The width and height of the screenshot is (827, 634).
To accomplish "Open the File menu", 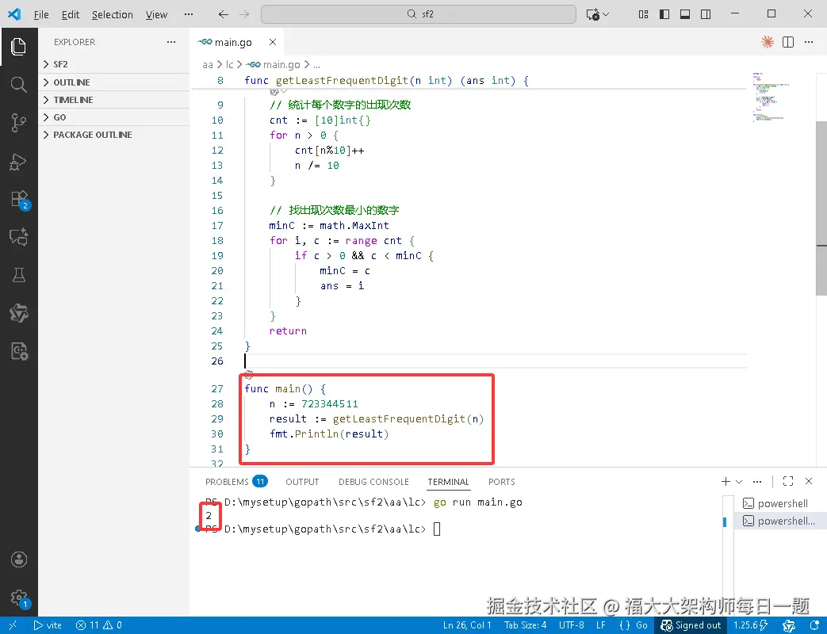I will tap(41, 14).
